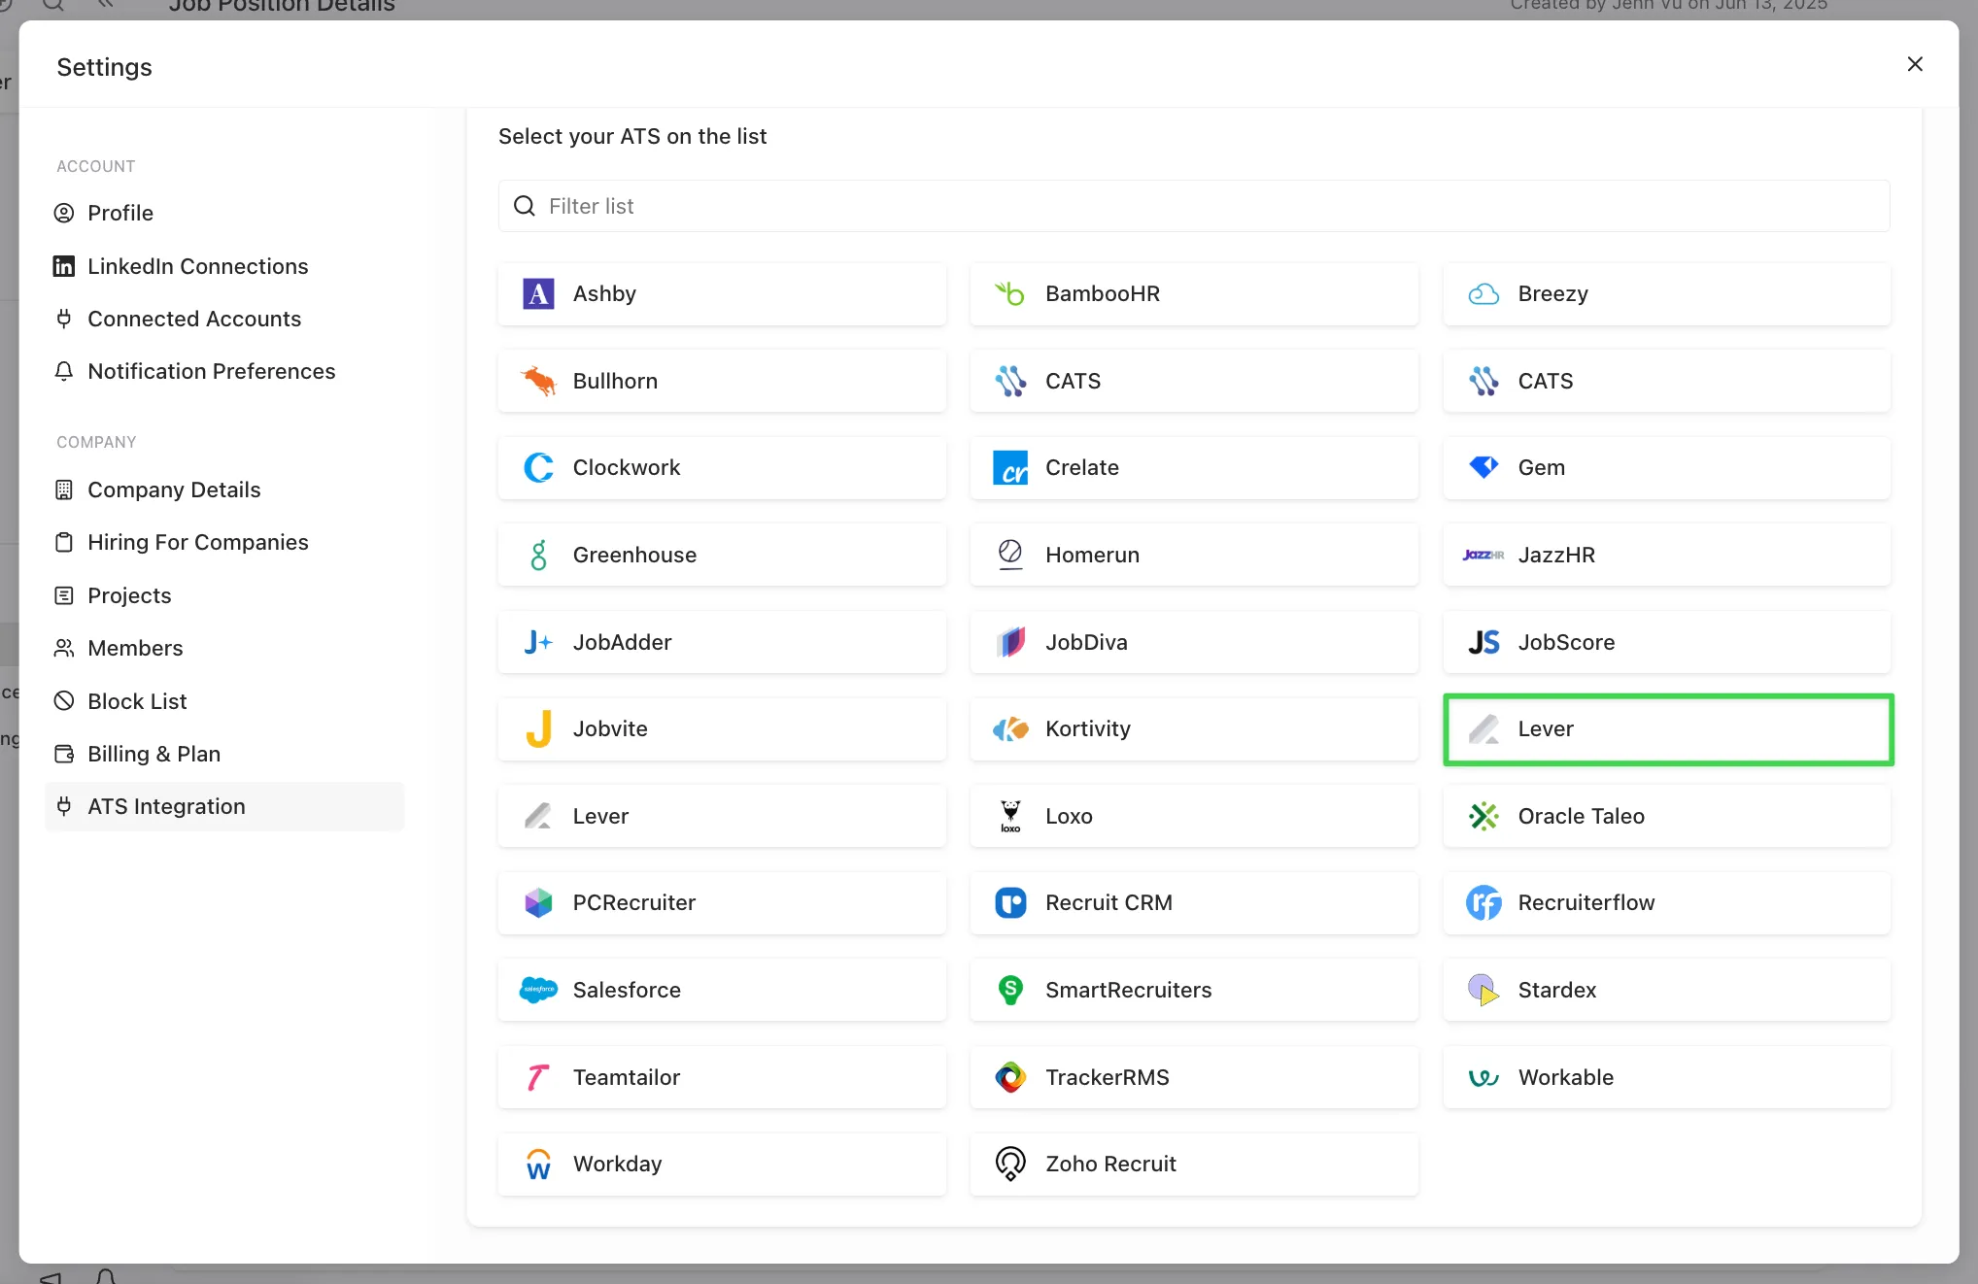Click the Billing & Plan wallet icon
1978x1284 pixels.
pyautogui.click(x=64, y=754)
